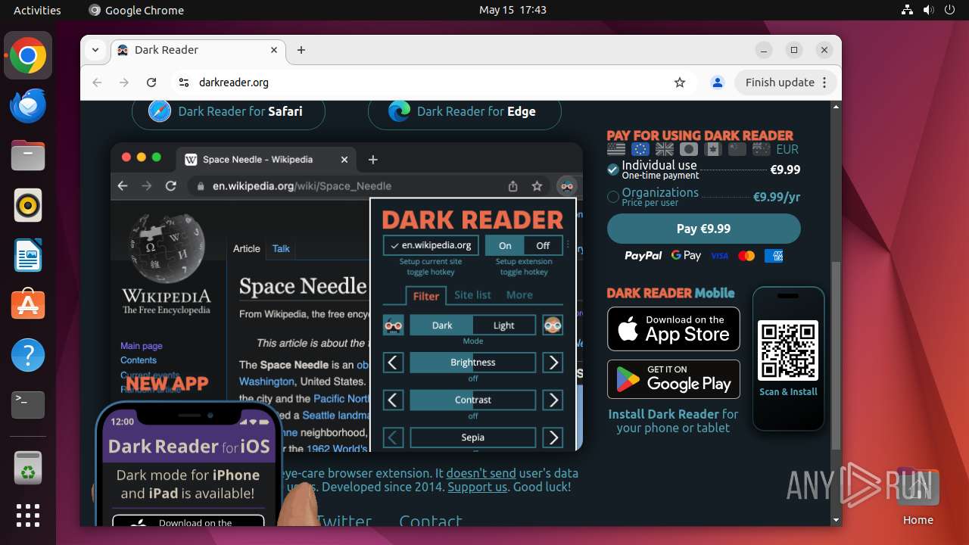The image size is (969, 545).
Task: Select the Japan flag currency
Action: [689, 149]
